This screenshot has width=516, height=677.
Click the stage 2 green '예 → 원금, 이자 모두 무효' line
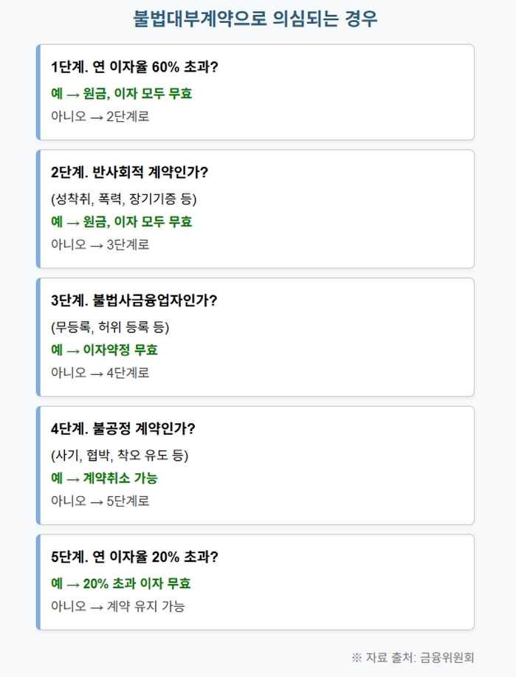click(121, 221)
